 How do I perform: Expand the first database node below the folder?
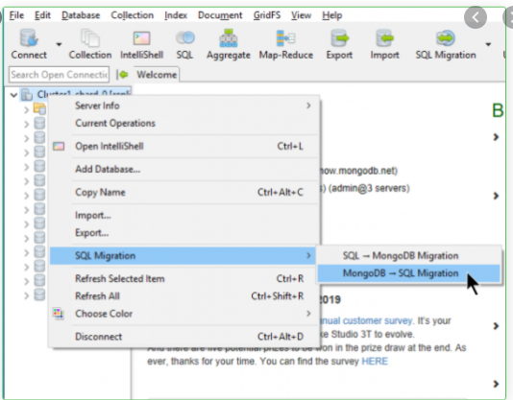(27, 124)
